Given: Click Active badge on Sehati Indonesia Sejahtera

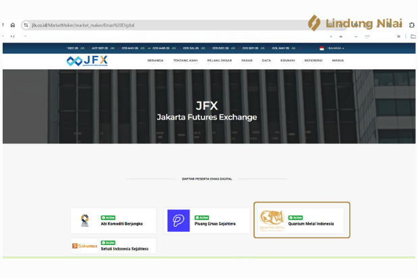Looking at the screenshot, I should tap(108, 242).
